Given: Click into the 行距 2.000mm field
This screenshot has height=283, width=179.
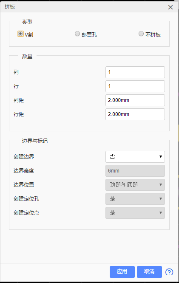Looking at the screenshot, I should pyautogui.click(x=135, y=114).
